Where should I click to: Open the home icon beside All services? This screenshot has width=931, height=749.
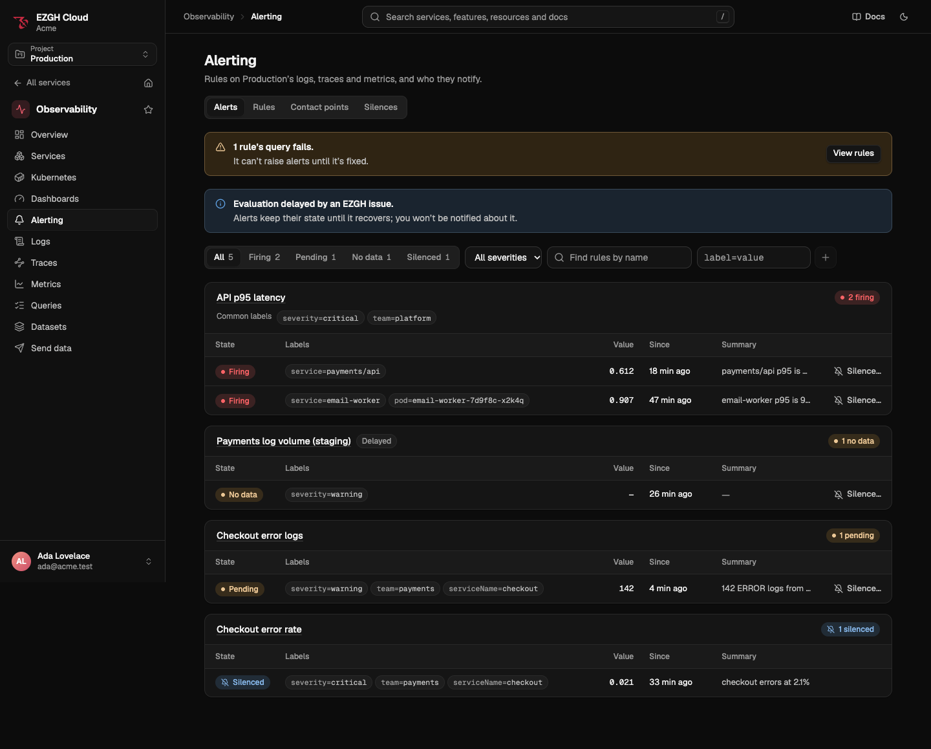148,83
